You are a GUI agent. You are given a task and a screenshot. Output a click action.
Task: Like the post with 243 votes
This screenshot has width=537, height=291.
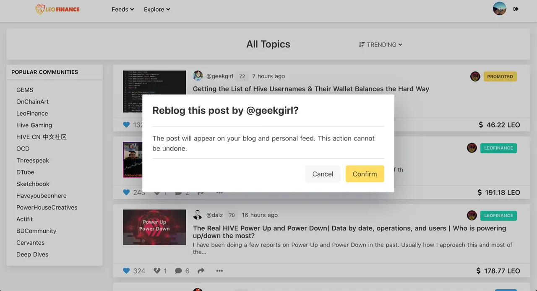point(126,192)
